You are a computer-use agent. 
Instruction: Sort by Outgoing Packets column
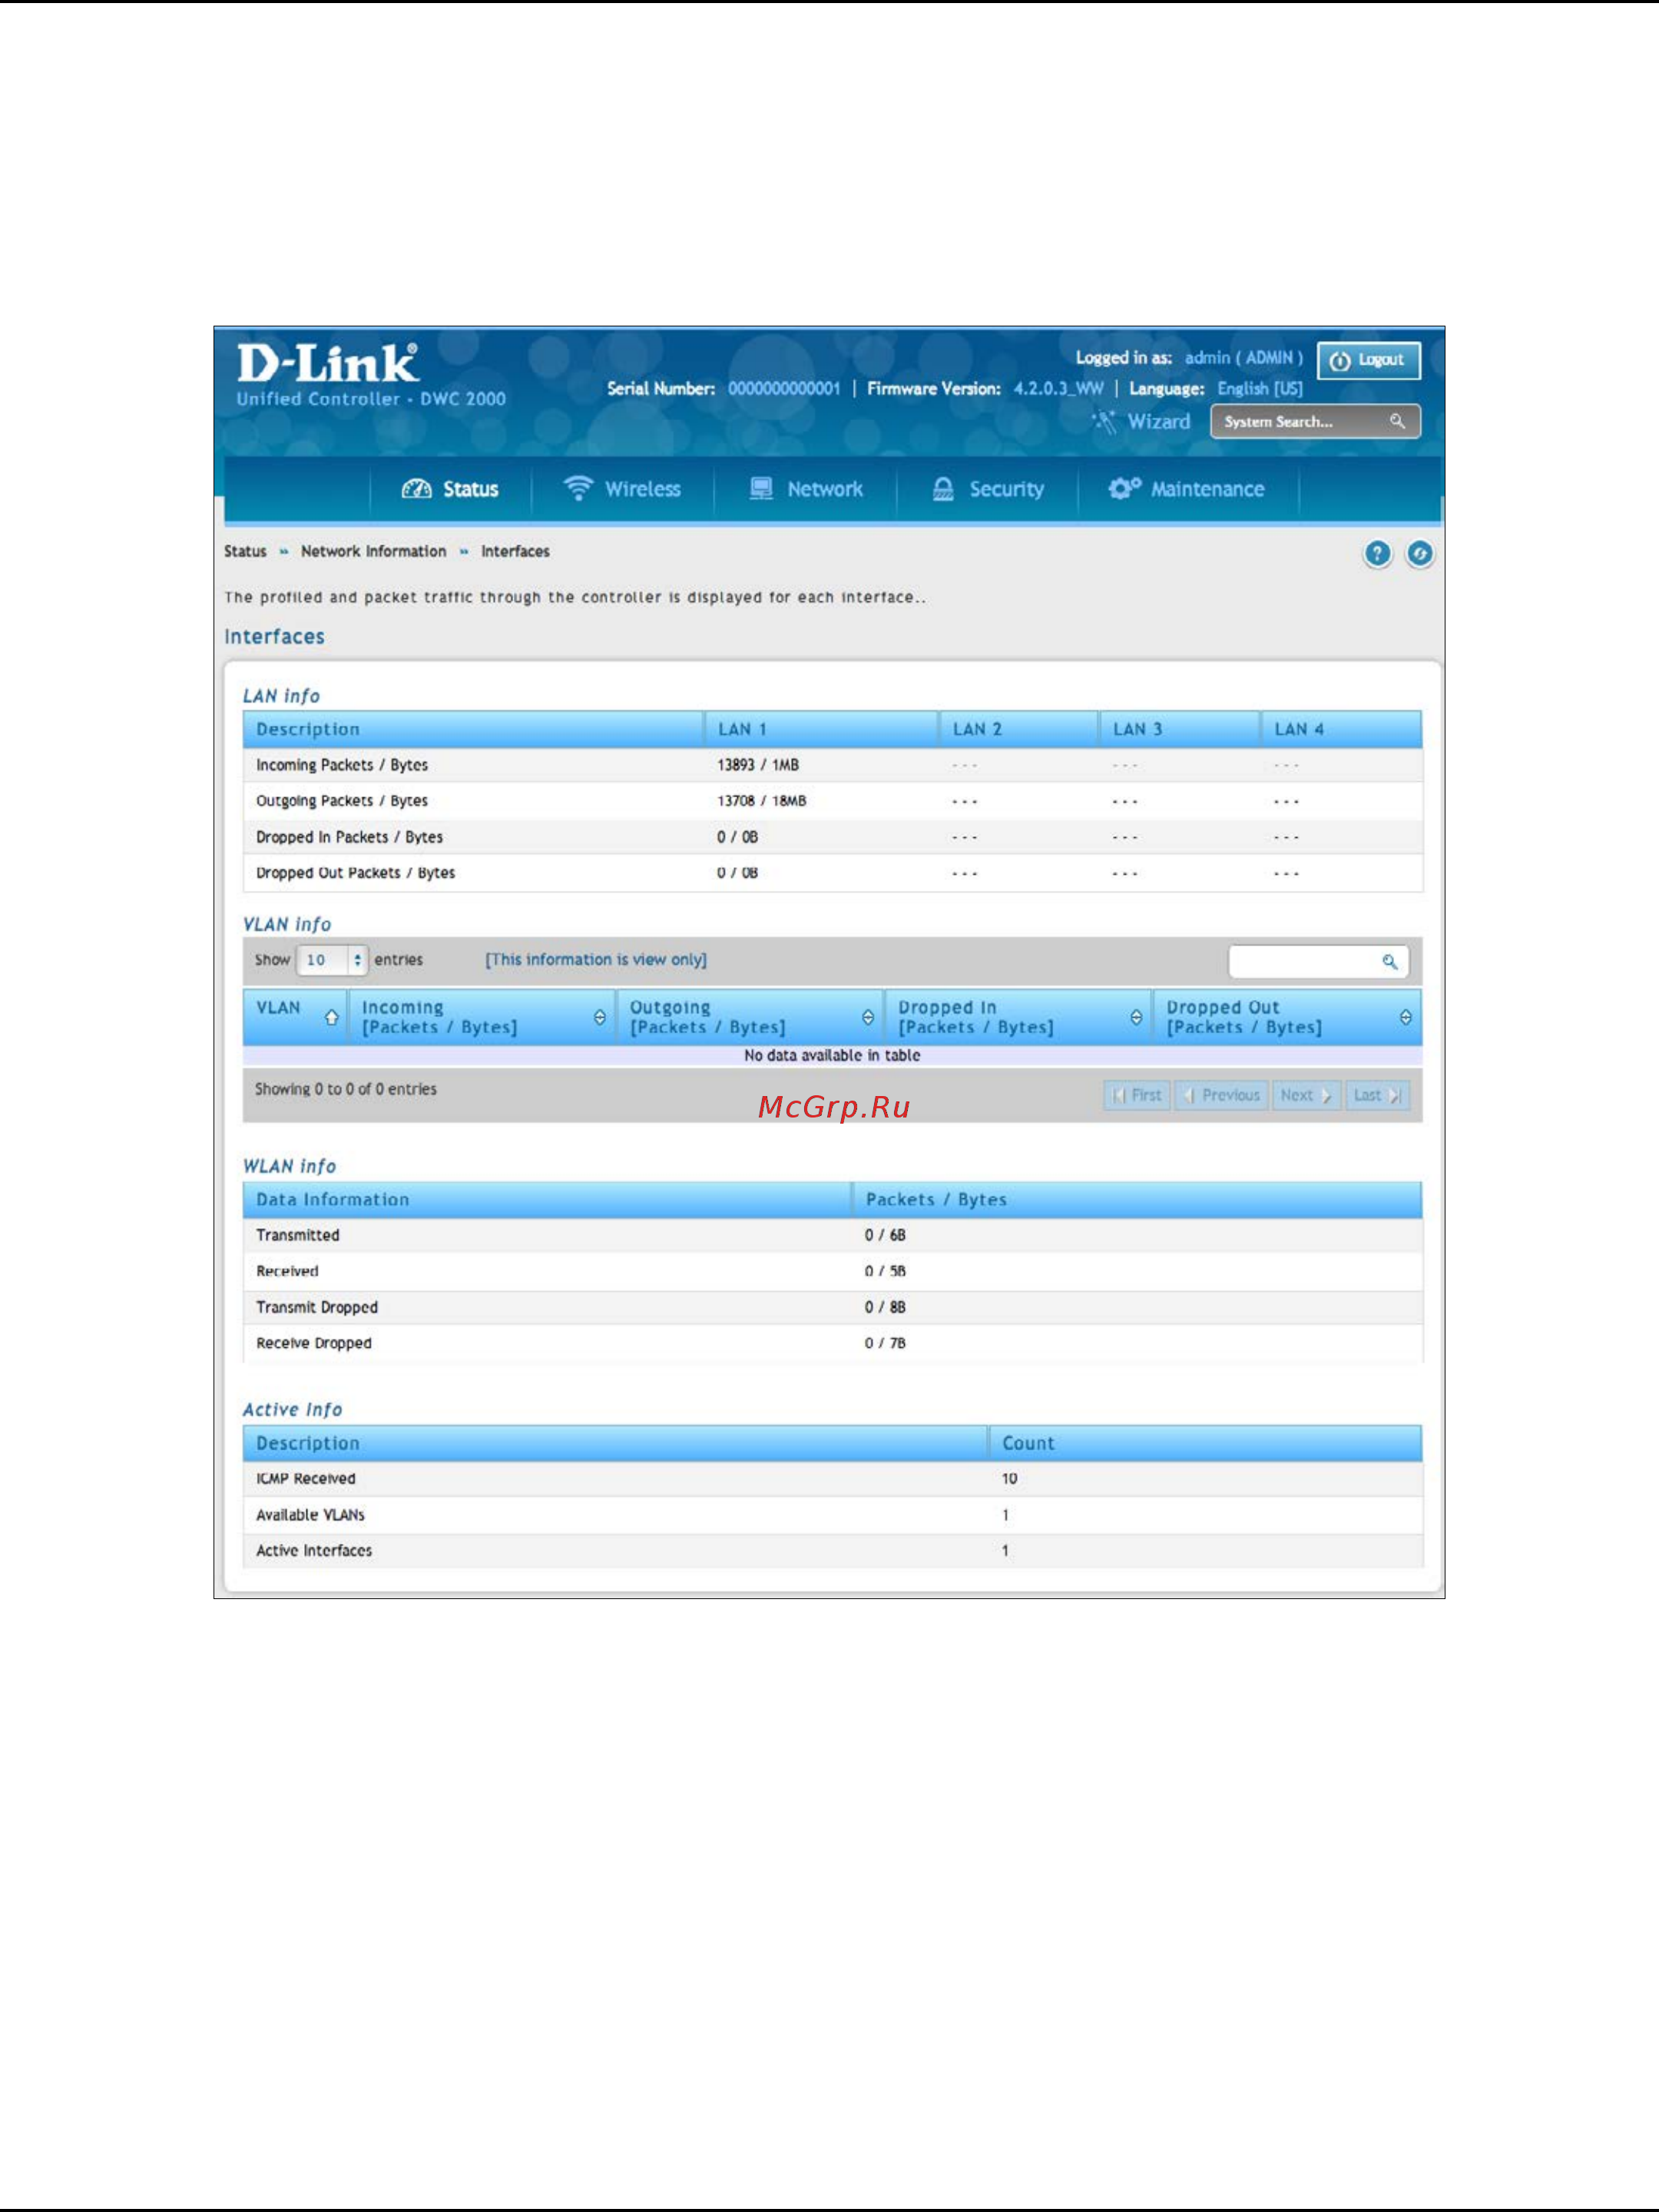867,1017
